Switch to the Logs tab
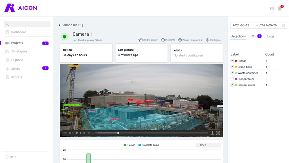Viewport: 289px width, 163px height. coord(271,36)
